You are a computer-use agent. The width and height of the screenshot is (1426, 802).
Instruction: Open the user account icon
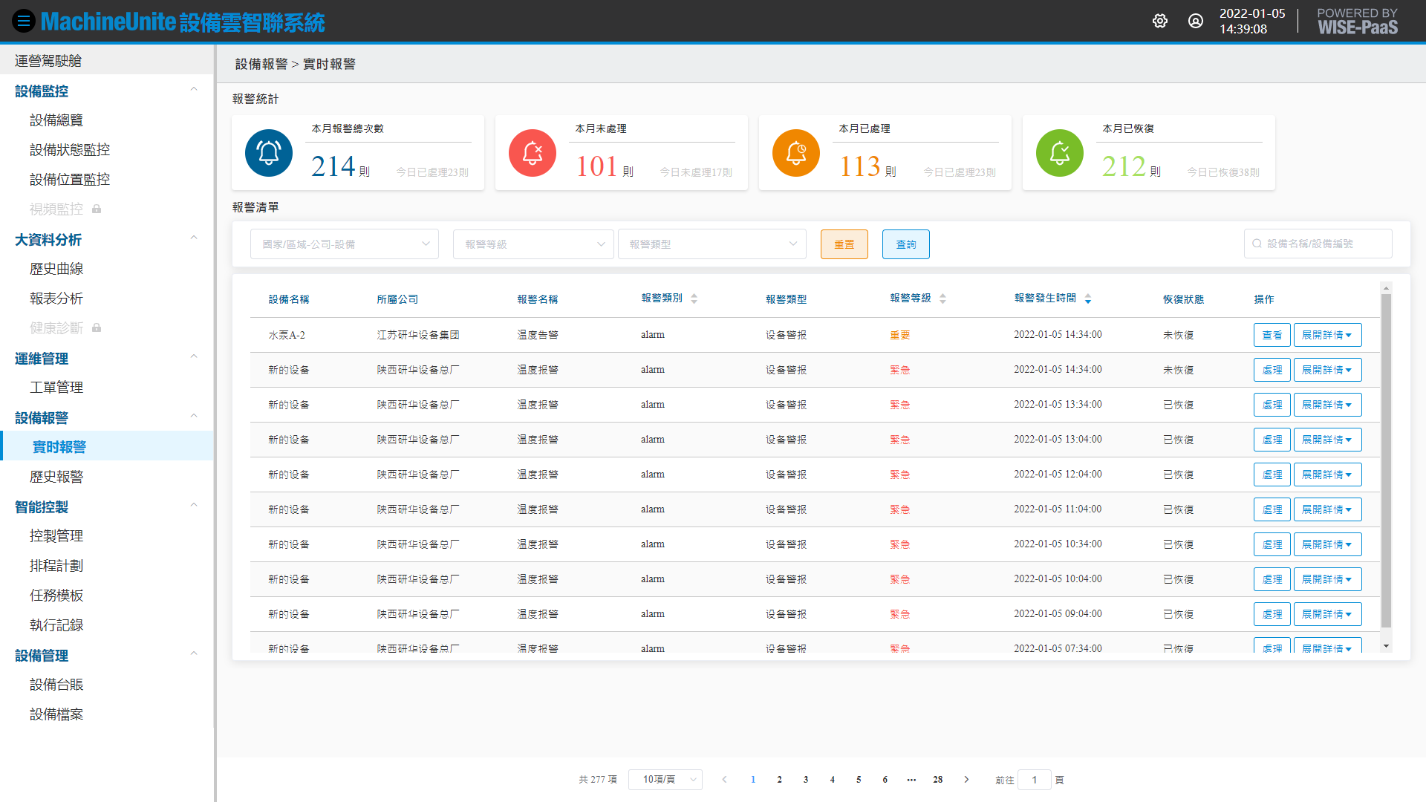pos(1196,21)
